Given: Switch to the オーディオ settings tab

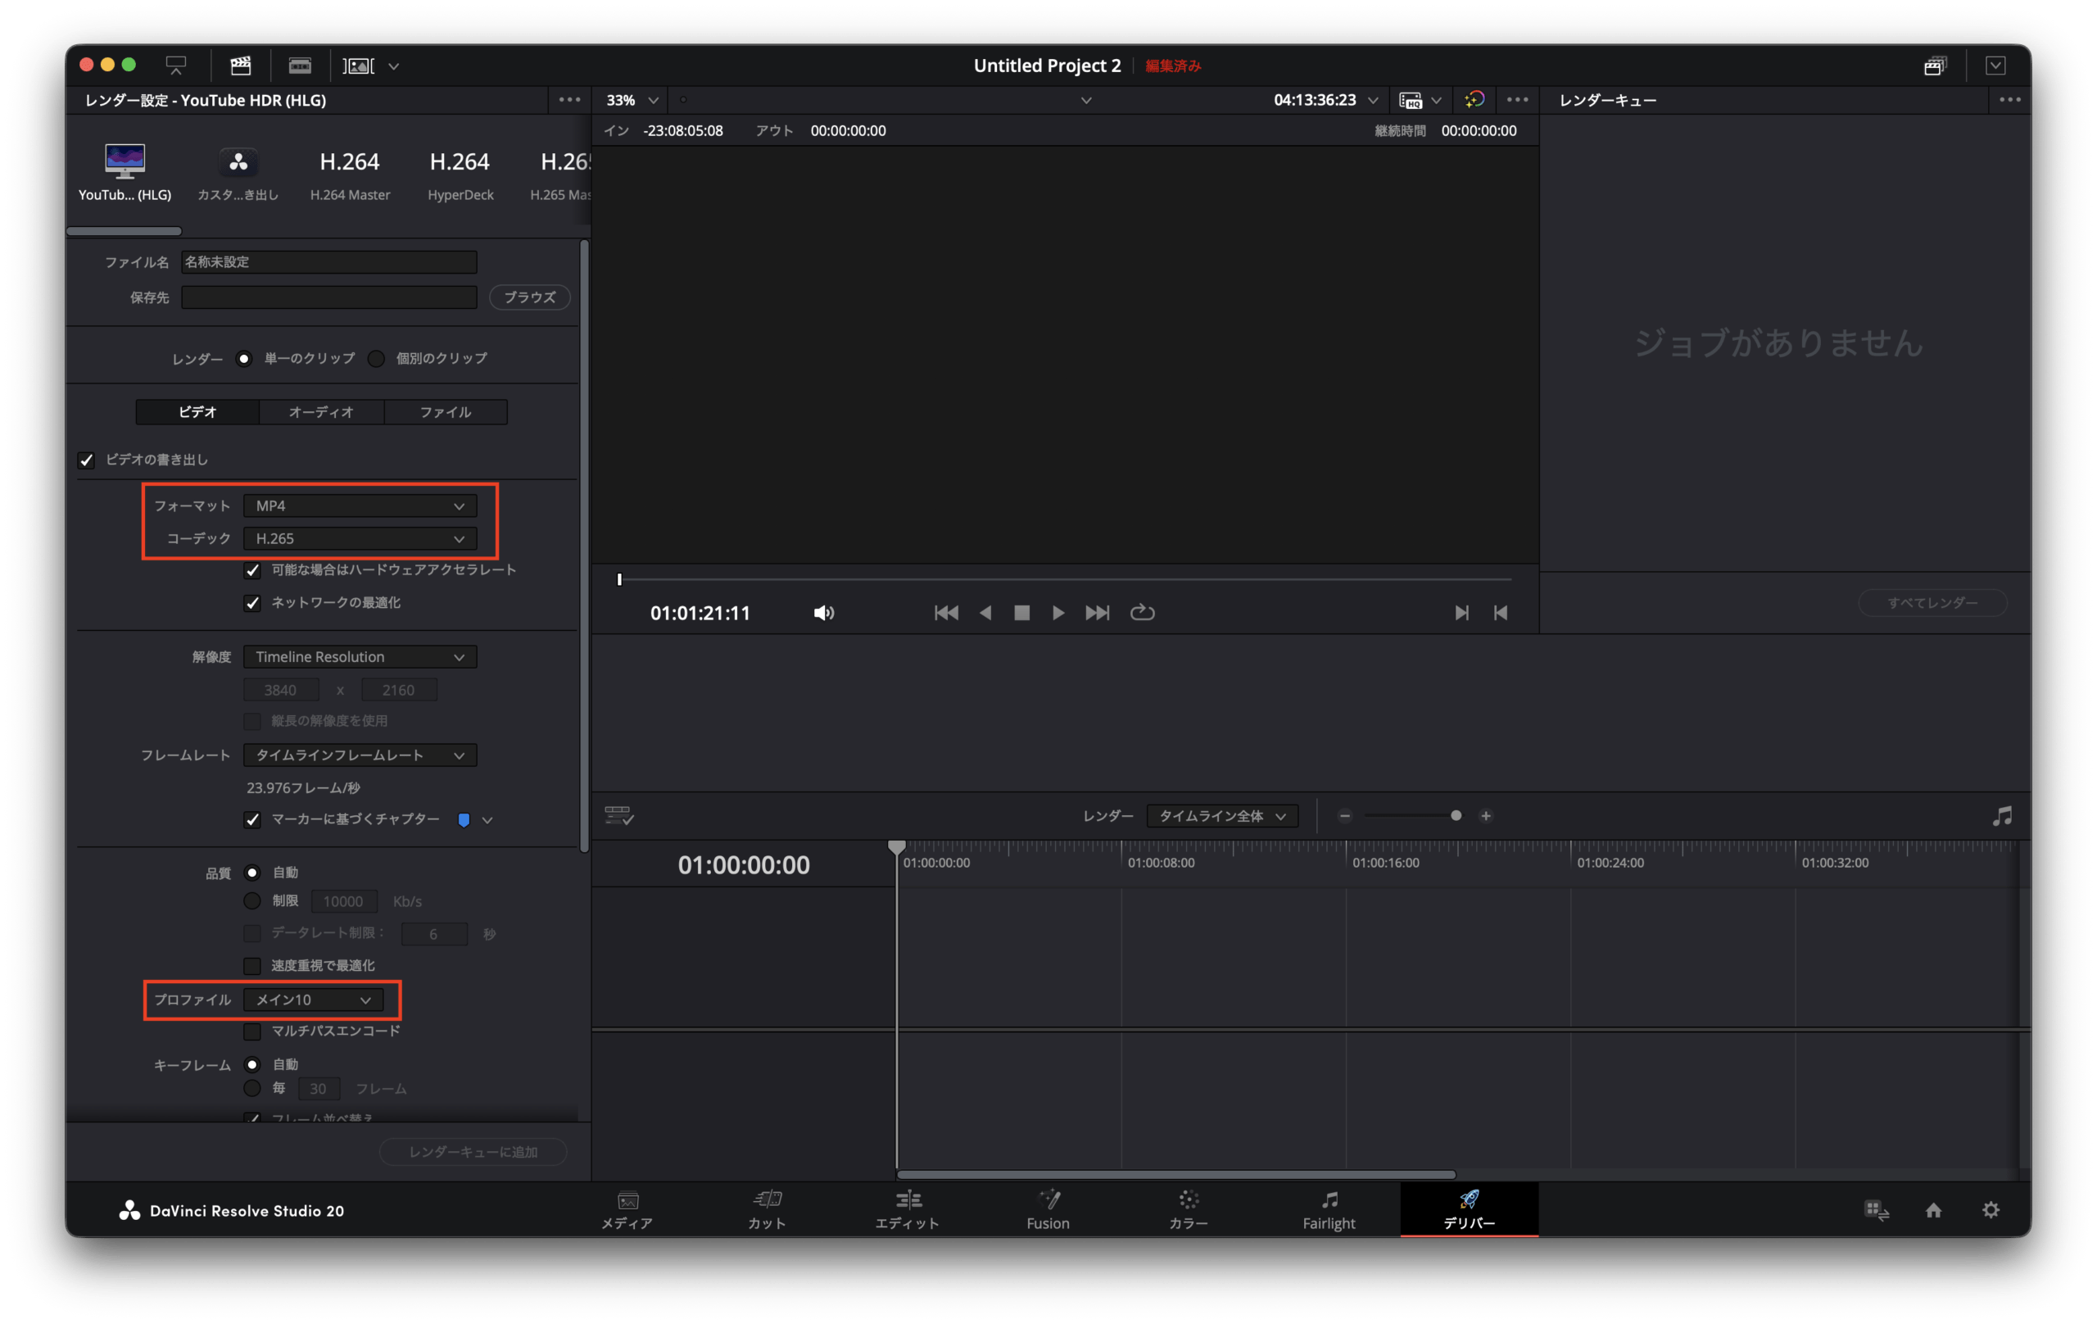Looking at the screenshot, I should (x=321, y=412).
